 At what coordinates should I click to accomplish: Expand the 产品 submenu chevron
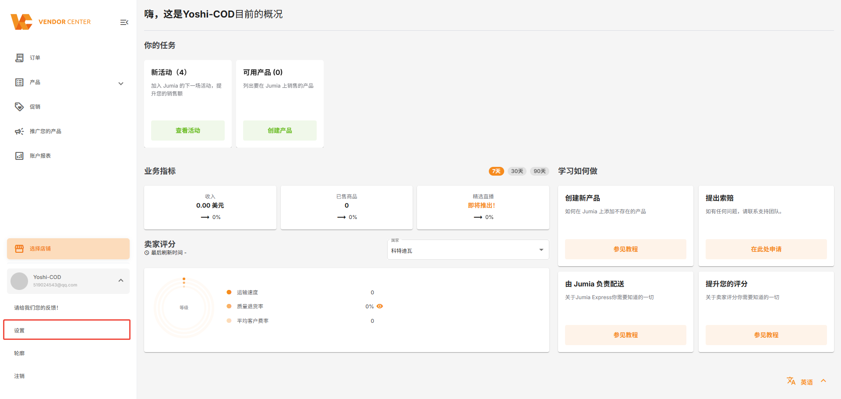(x=121, y=83)
